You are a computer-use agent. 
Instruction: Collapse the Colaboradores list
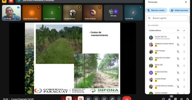[x=184, y=30]
